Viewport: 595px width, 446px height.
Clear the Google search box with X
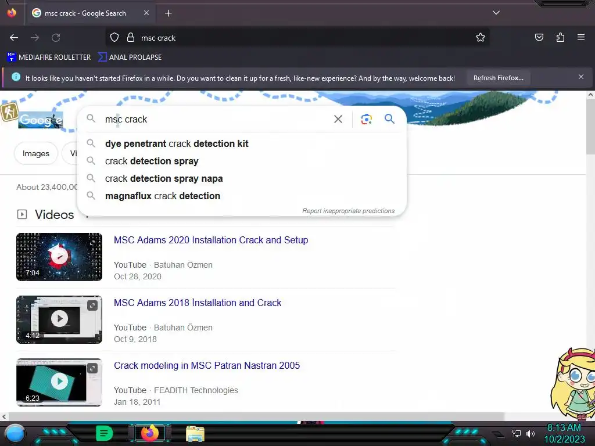click(x=338, y=119)
